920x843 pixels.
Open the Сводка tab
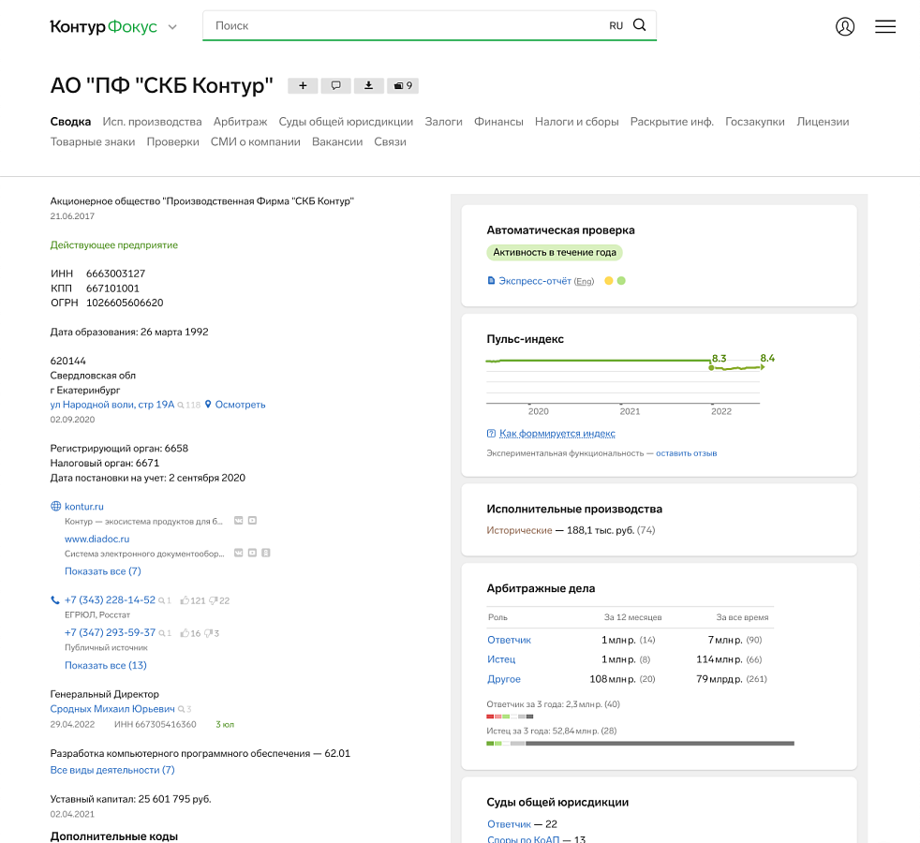(x=70, y=122)
